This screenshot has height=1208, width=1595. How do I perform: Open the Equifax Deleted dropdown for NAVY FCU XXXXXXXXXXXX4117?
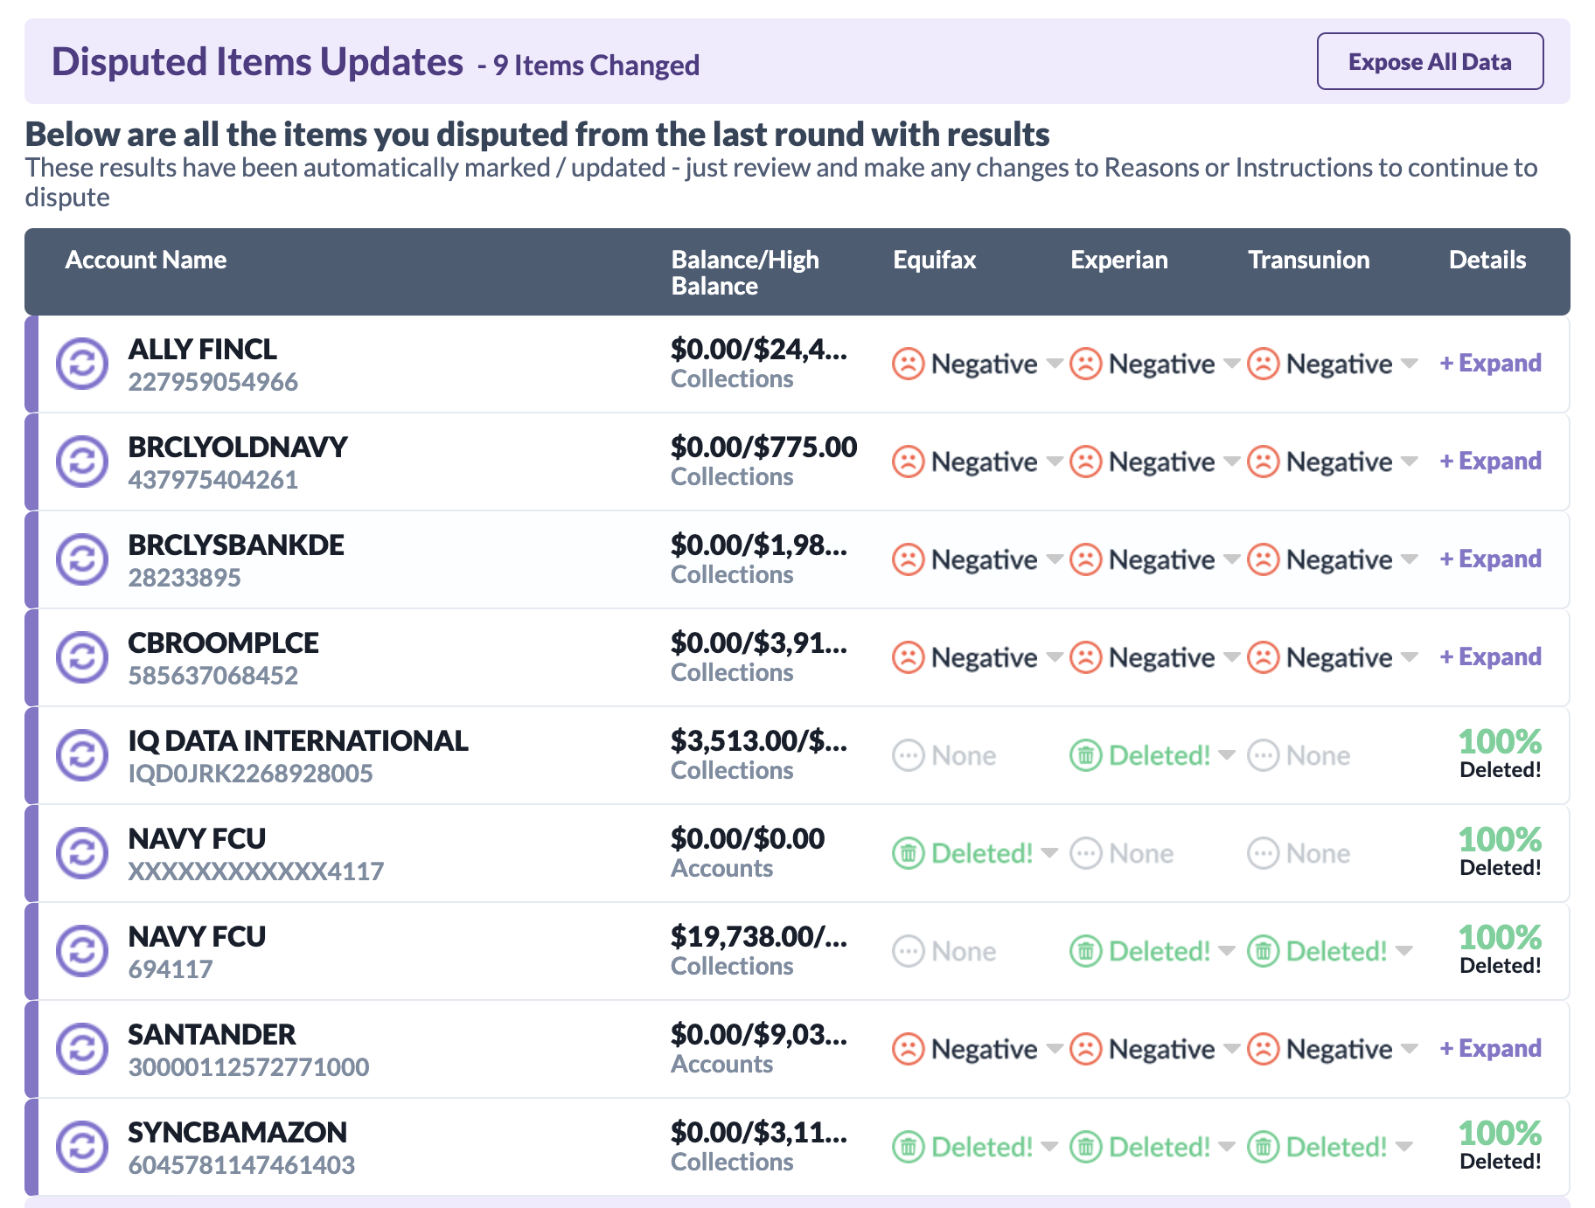click(x=1049, y=853)
